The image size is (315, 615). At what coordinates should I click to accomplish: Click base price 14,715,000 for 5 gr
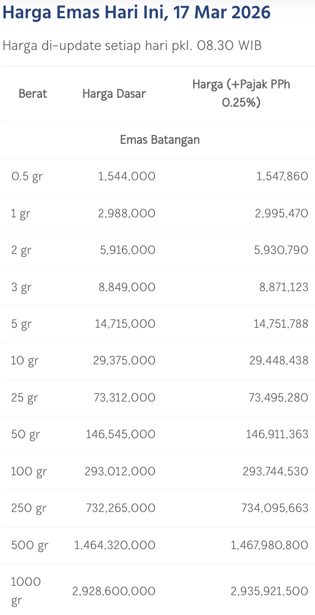[x=125, y=324]
